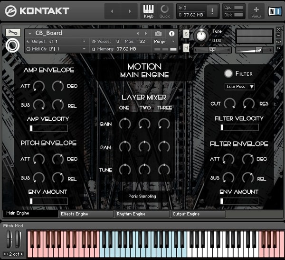
Task: Shift keyboard octave down arrow
Action: tap(5, 254)
